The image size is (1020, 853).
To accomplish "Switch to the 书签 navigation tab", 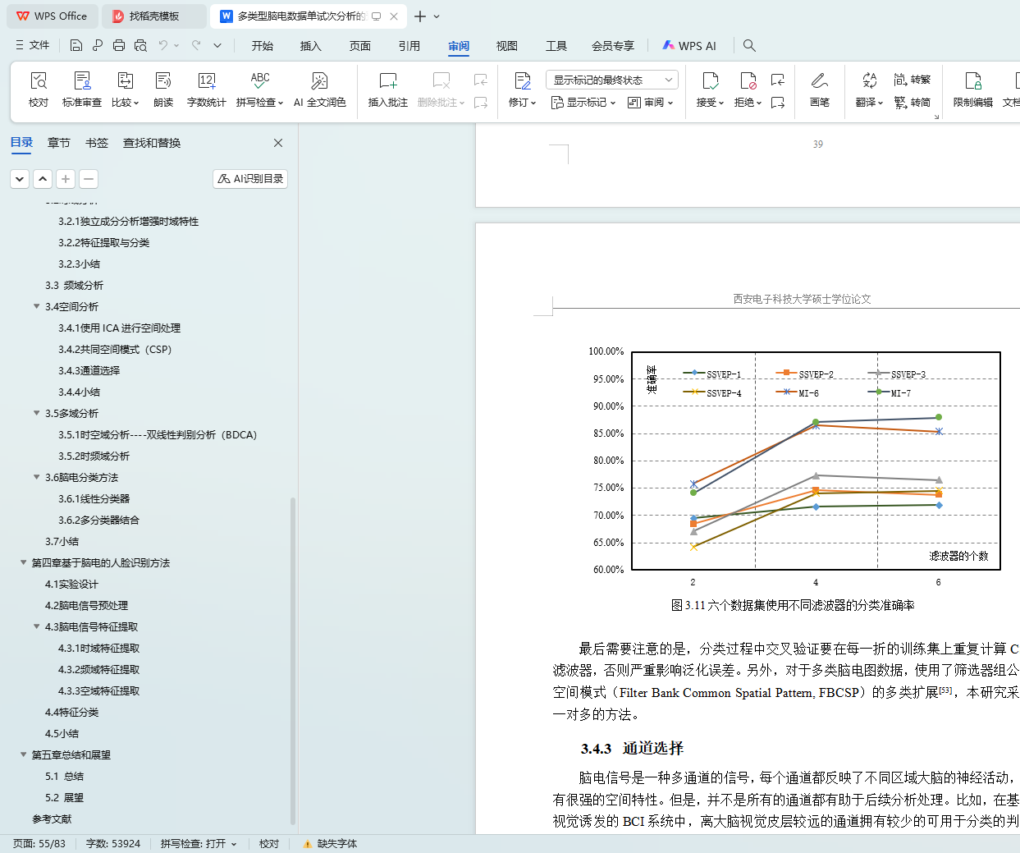I will point(97,143).
